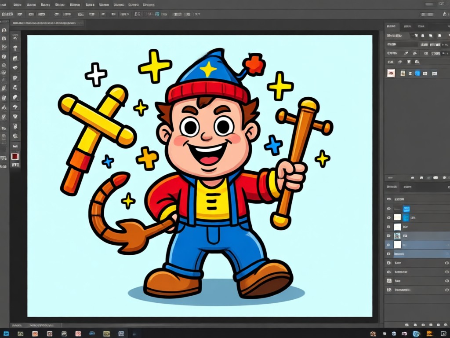
Task: Select the topmost tool in the inner tools column
Action: [15, 38]
